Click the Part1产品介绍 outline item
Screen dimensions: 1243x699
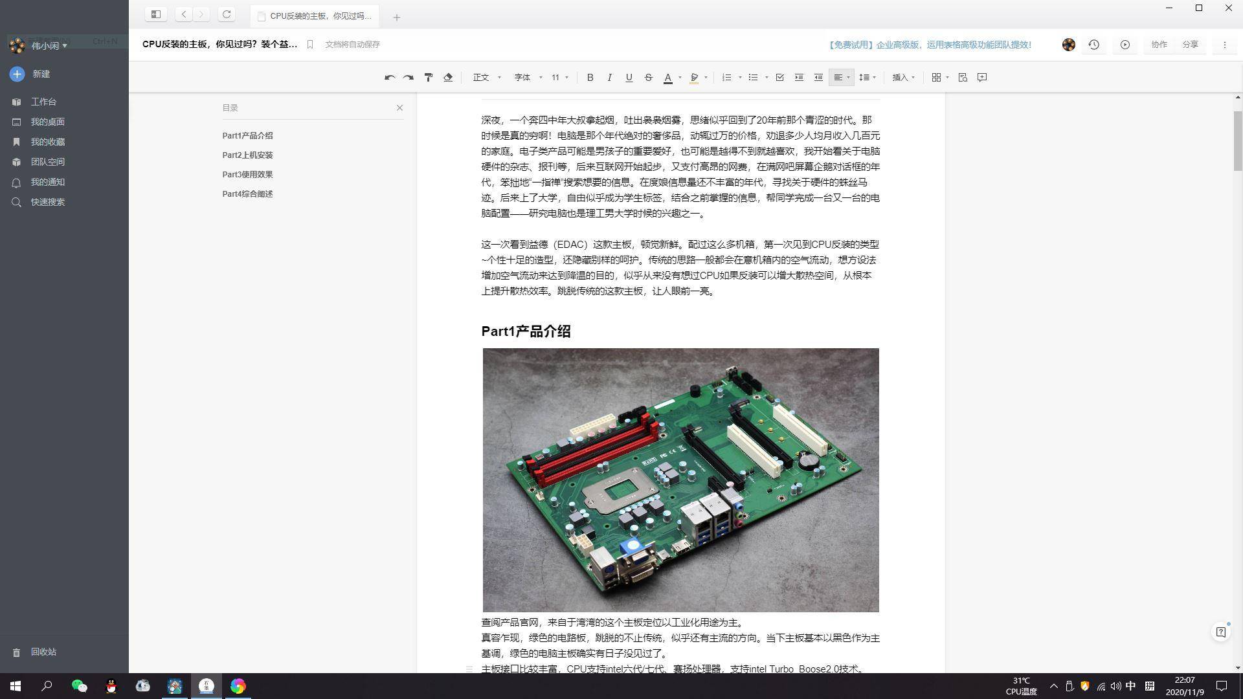[x=247, y=135]
